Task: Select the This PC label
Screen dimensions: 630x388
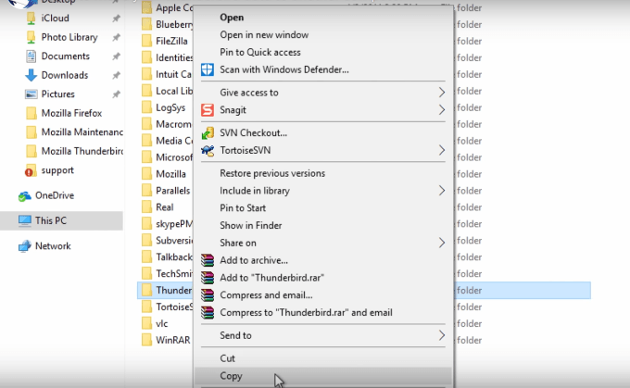Action: tap(51, 220)
